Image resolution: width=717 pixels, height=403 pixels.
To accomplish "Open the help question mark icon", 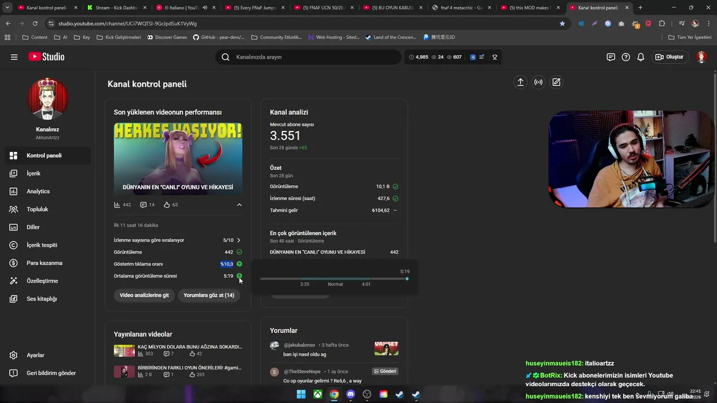I will pyautogui.click(x=626, y=57).
